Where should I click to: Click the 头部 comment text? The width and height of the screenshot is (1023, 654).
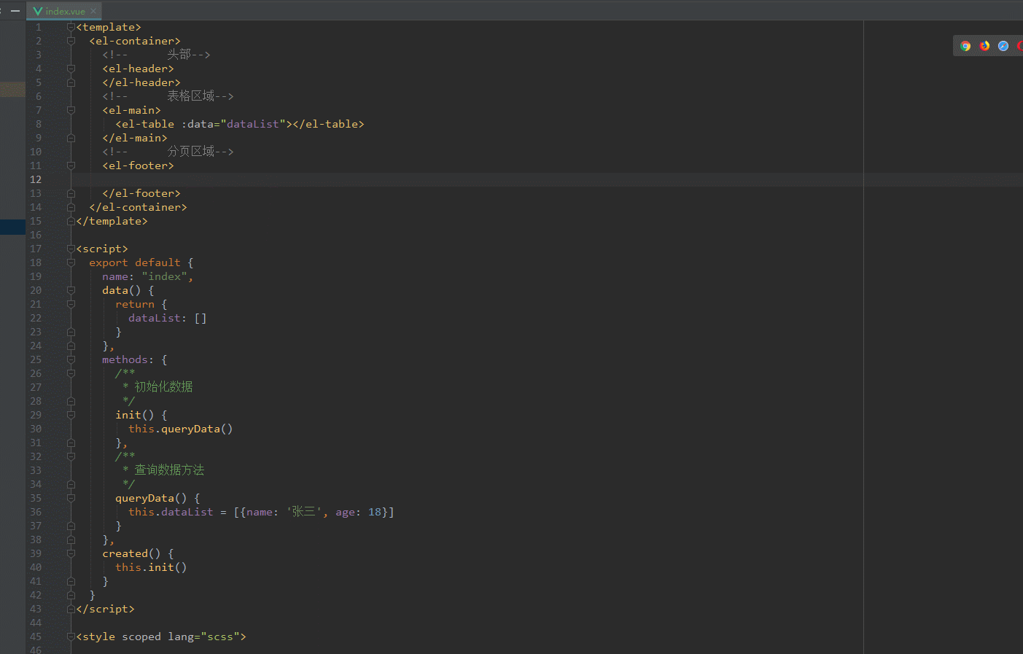point(179,55)
